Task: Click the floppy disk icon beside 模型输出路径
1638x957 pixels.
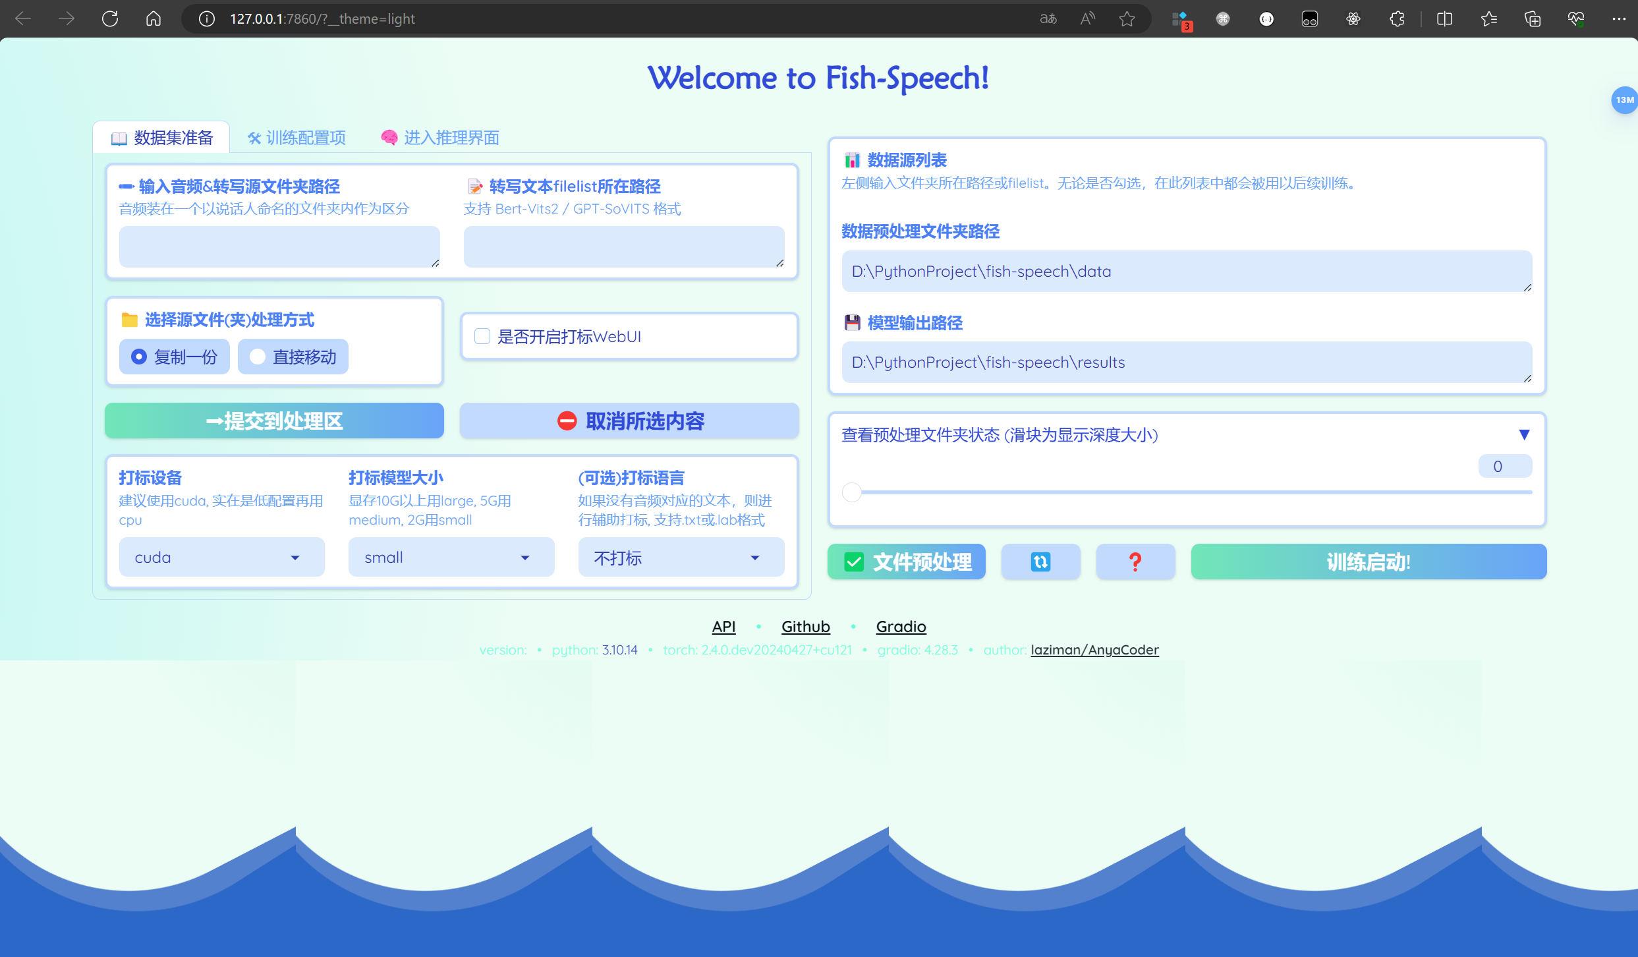Action: [852, 322]
